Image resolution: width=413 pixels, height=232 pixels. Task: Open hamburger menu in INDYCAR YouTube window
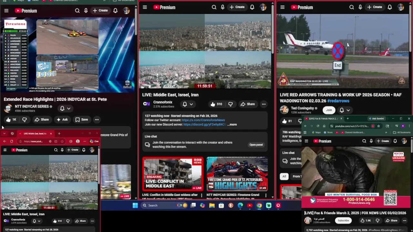pos(6,11)
